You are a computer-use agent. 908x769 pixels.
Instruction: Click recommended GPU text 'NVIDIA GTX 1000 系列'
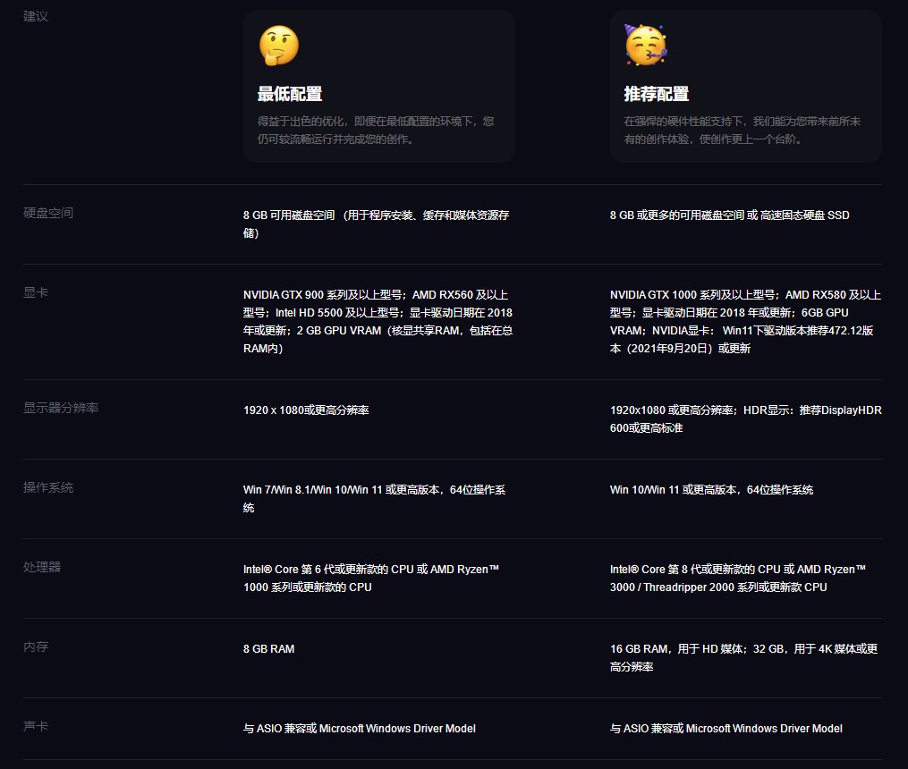point(745,322)
